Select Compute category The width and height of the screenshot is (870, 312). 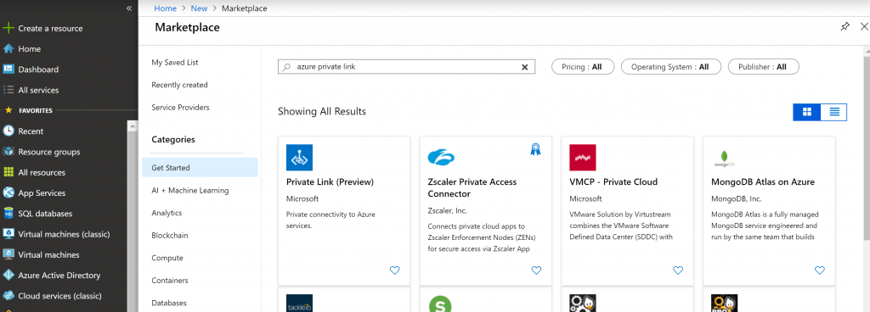pyautogui.click(x=167, y=258)
